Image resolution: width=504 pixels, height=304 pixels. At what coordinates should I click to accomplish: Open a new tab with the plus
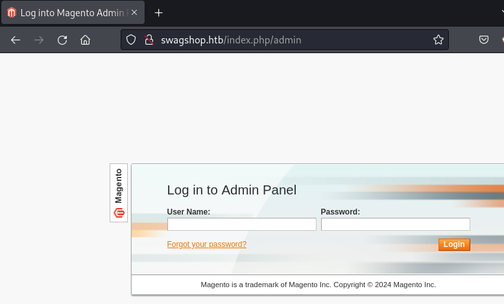pos(158,13)
